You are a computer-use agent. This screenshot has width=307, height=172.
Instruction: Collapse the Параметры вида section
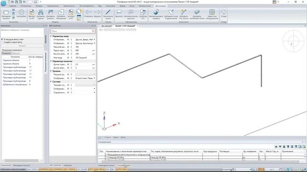[51, 36]
